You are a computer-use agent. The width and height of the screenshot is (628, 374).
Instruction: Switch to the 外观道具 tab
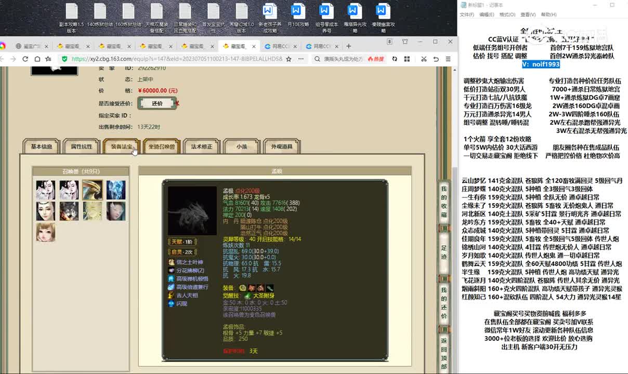(282, 147)
